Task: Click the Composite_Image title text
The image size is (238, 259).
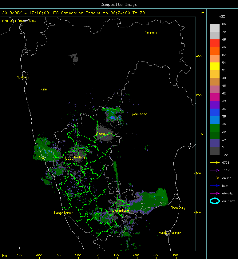Action: tap(119, 5)
